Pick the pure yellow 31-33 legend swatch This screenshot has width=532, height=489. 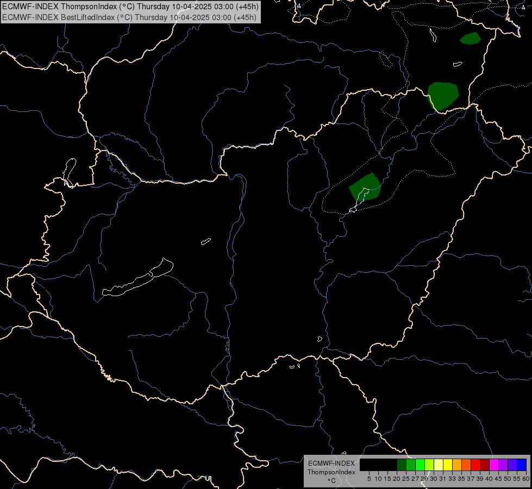[x=448, y=465]
